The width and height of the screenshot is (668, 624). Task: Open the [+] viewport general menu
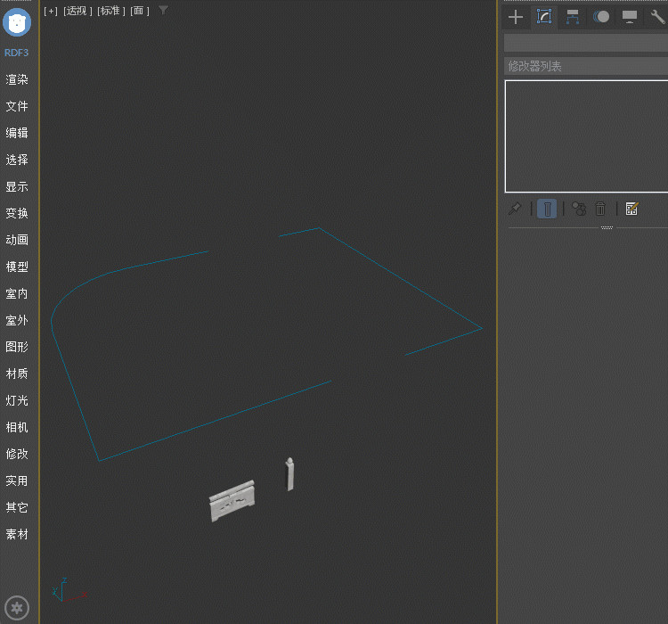pos(51,11)
